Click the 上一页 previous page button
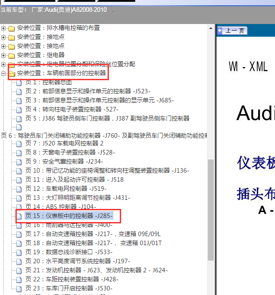Image resolution: width=275 pixels, height=295 pixels. (232, 31)
